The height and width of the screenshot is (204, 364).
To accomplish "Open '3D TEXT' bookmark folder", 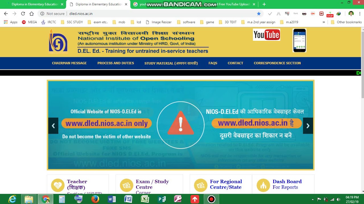I will coord(227,22).
